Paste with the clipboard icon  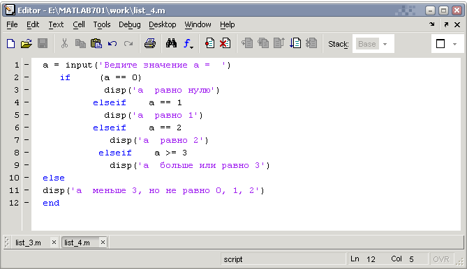click(x=96, y=44)
